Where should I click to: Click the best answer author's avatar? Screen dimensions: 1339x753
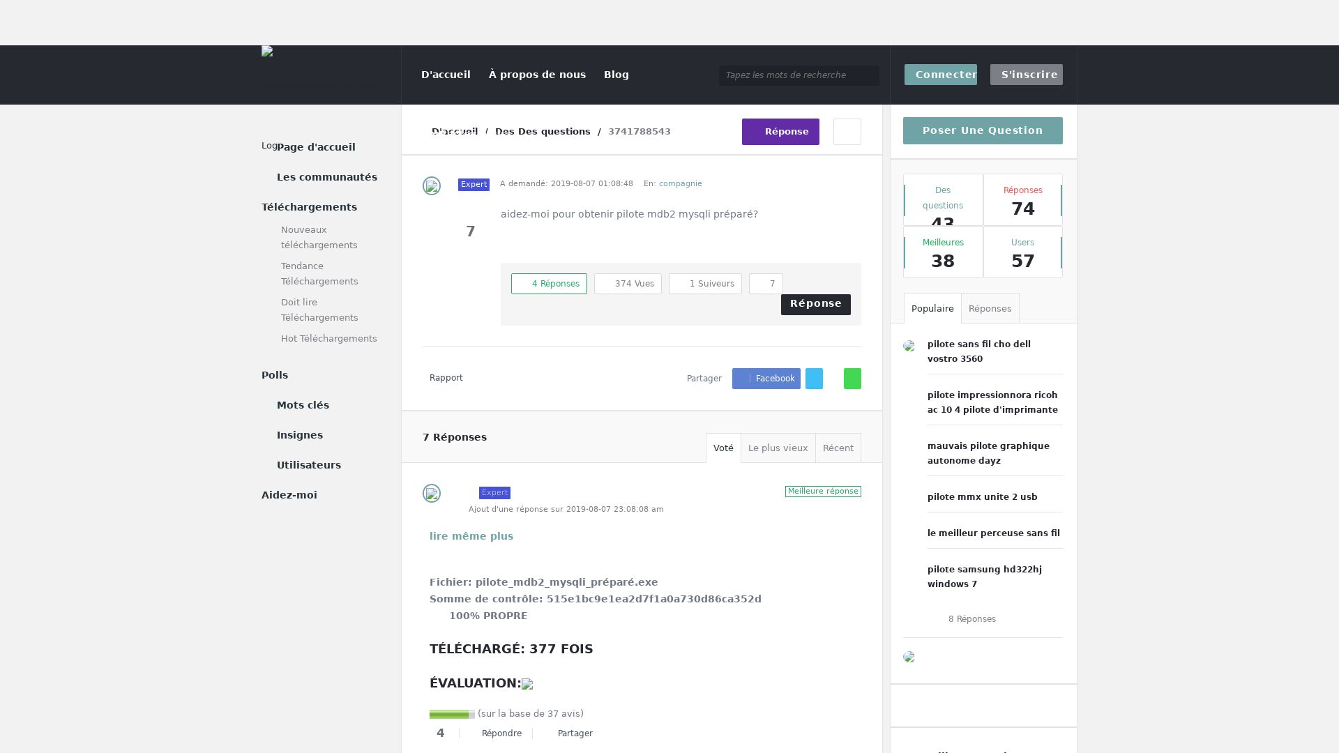[431, 494]
